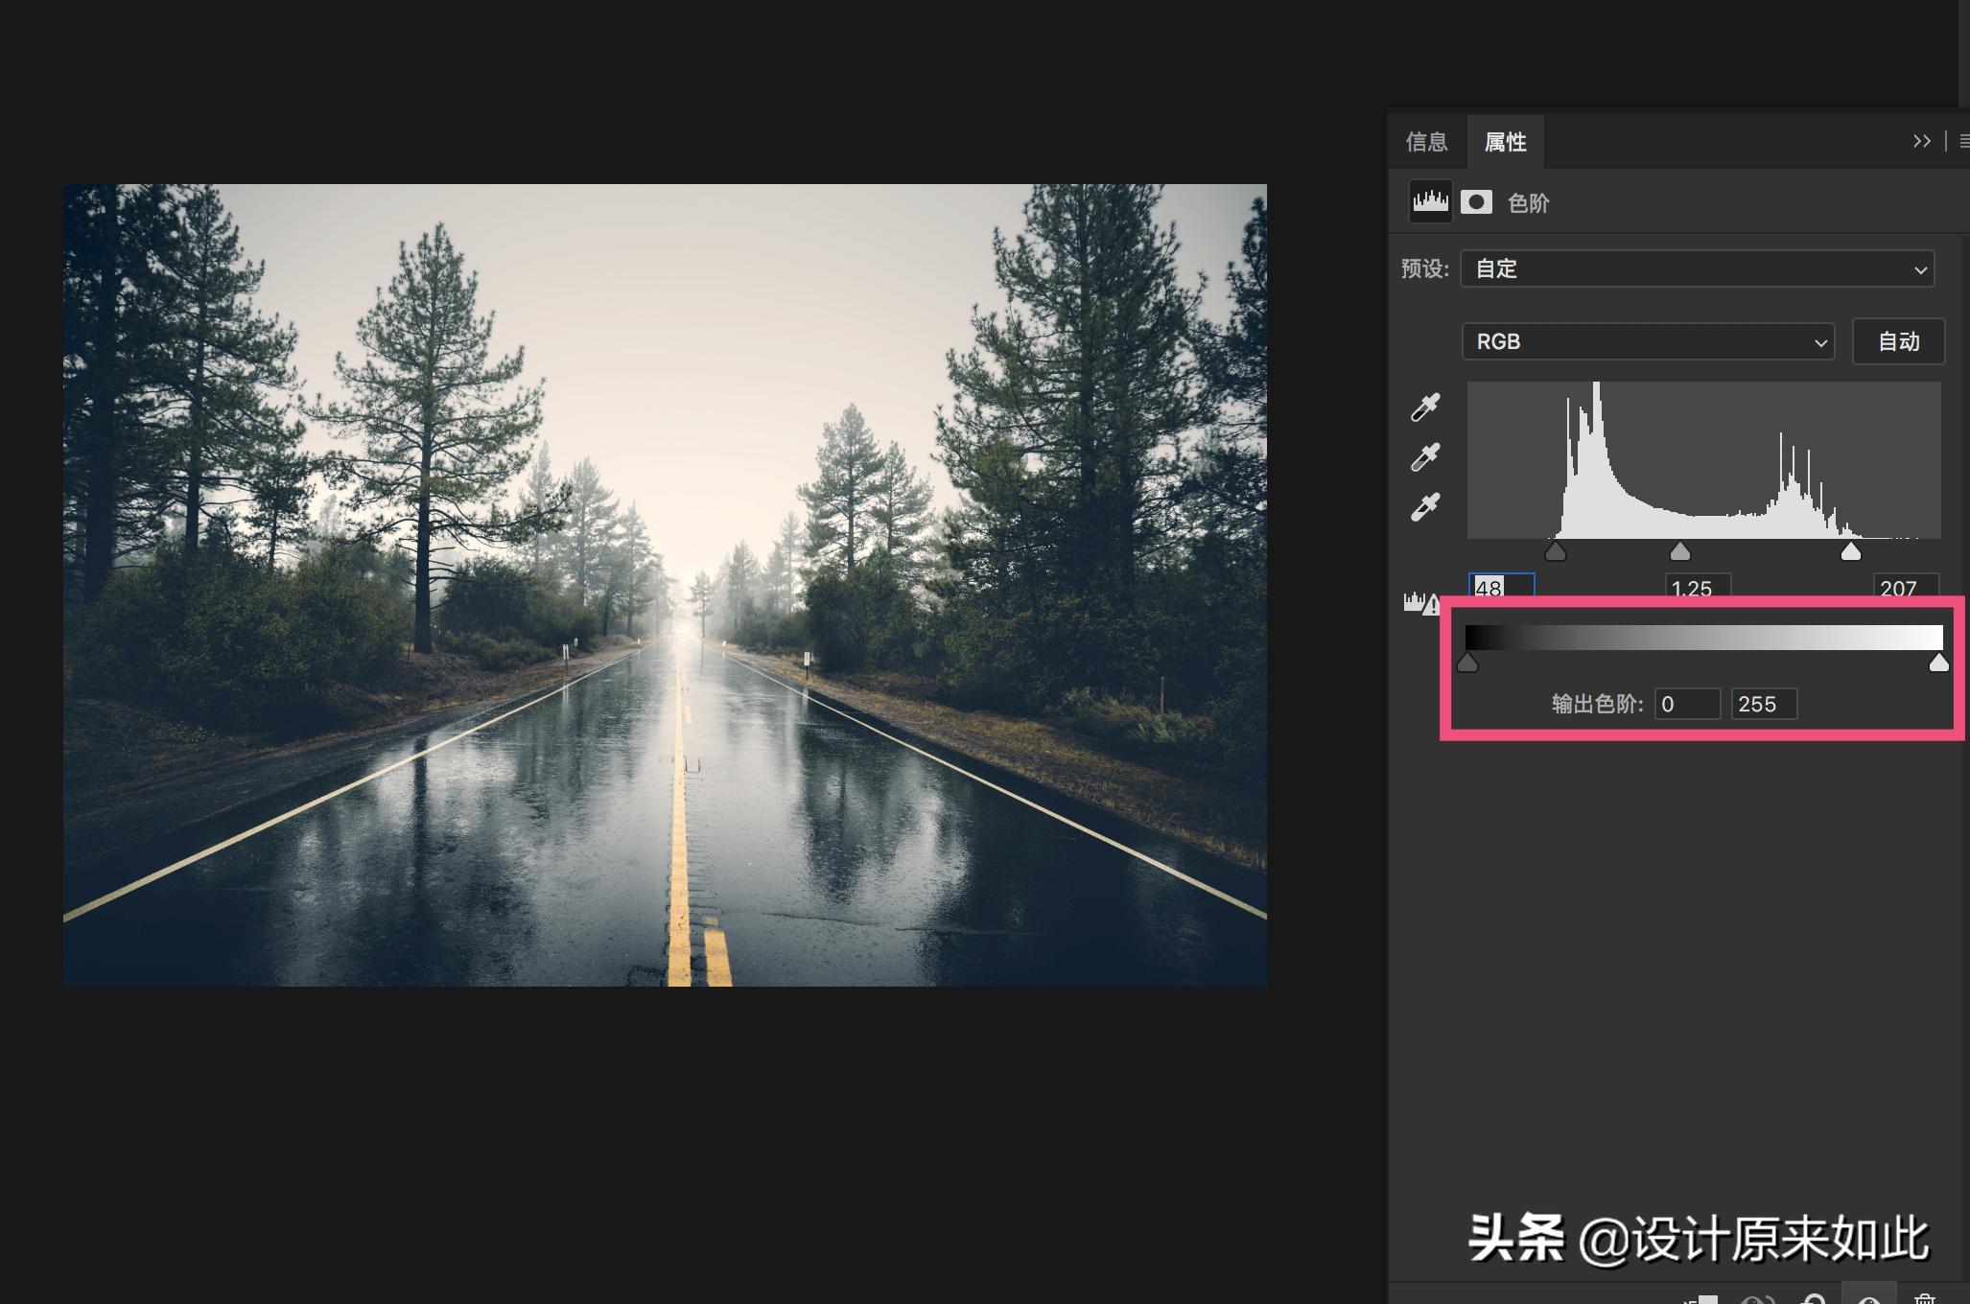The height and width of the screenshot is (1304, 1970).
Task: Collapse the panel with double-arrow icon
Action: click(1921, 142)
